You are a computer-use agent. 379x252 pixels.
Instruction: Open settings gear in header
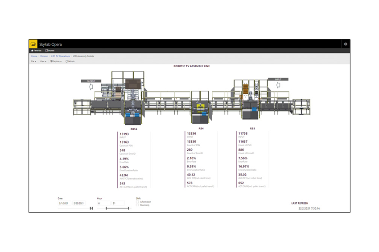(346, 44)
